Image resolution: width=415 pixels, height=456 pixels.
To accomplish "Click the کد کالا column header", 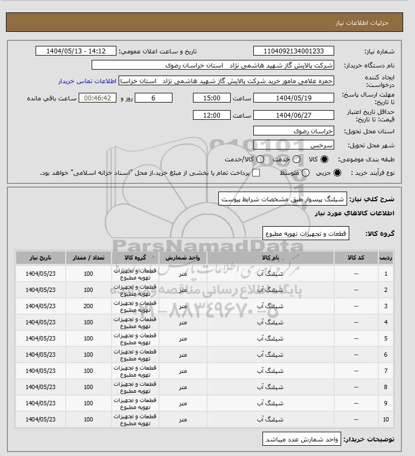I will 356,257.
